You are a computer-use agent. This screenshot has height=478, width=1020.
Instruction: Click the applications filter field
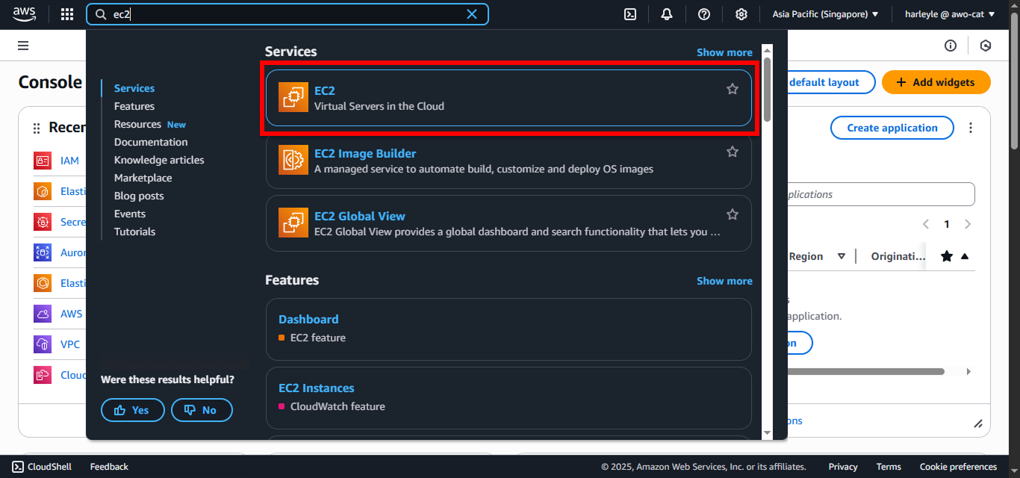click(880, 194)
